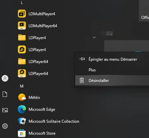
Task: Select Épingler au menu Démarrer
Action: [112, 59]
